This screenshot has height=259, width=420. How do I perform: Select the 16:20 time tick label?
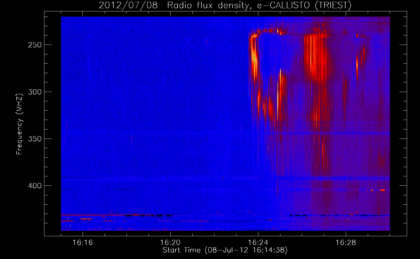(x=170, y=243)
